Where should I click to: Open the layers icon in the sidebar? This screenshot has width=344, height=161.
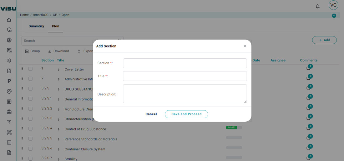point(9,61)
